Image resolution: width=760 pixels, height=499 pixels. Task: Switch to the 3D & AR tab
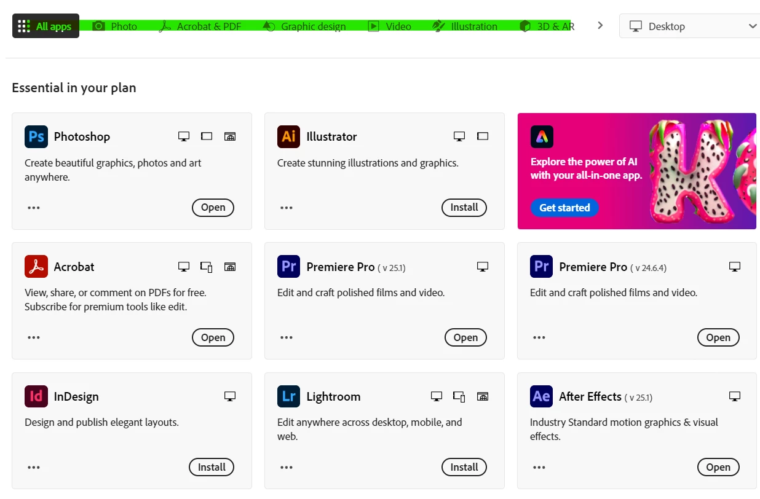[547, 26]
